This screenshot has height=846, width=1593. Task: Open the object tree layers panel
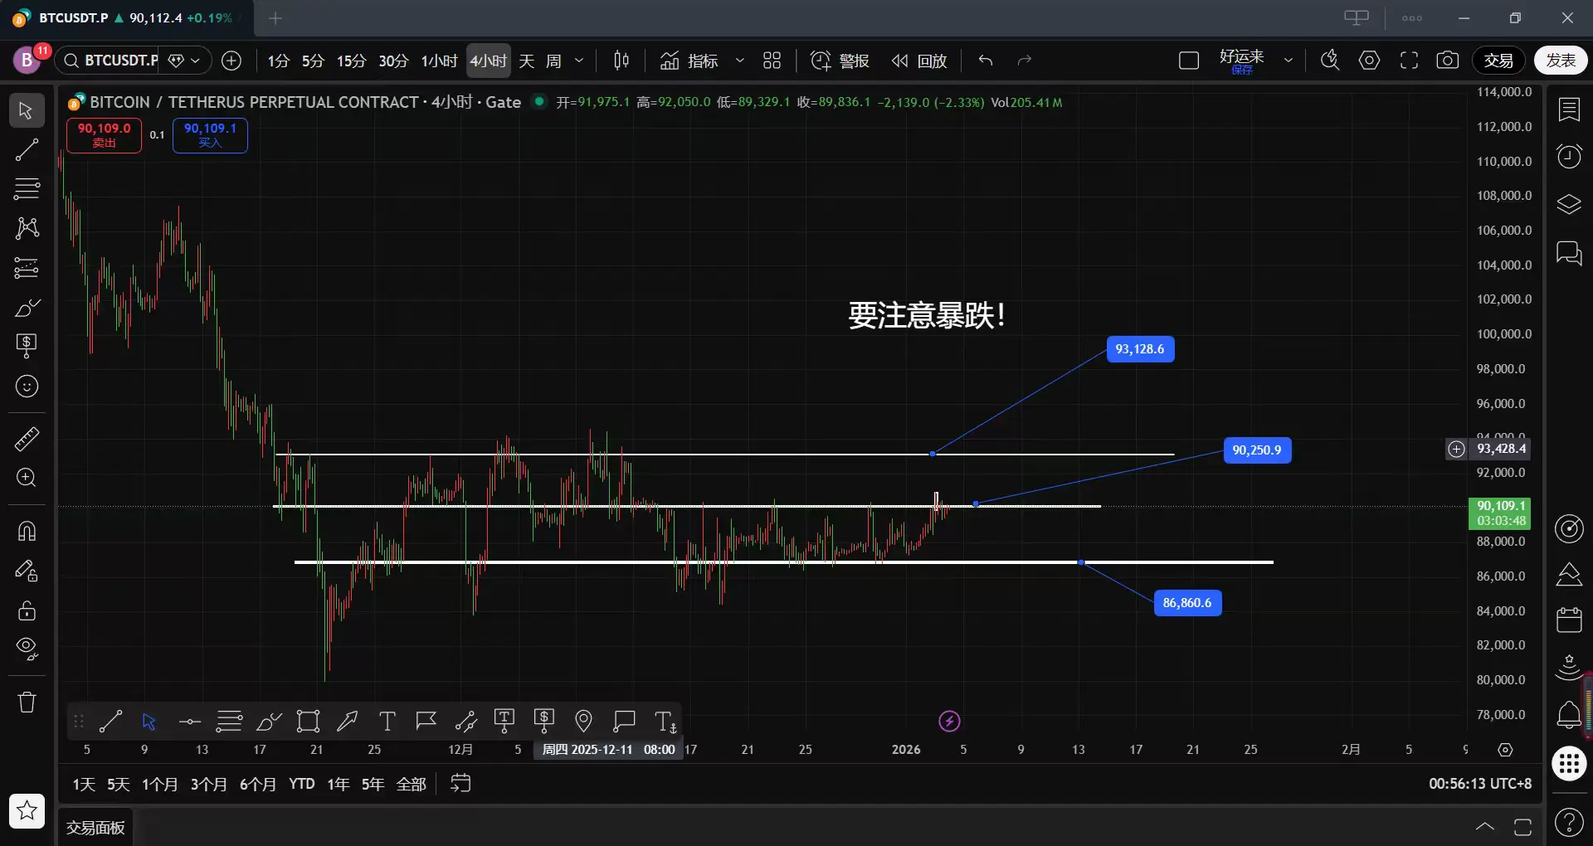pyautogui.click(x=1569, y=204)
